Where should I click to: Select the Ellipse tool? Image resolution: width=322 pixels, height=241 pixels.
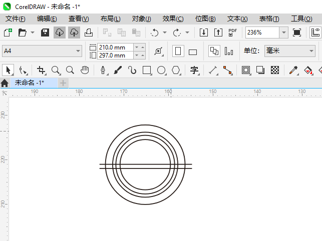pyautogui.click(x=161, y=70)
